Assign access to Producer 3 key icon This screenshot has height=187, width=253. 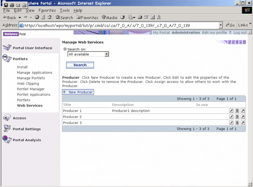point(243,123)
